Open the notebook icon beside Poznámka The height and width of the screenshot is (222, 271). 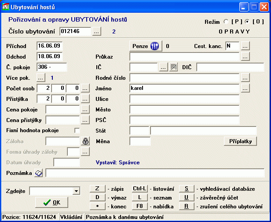[39, 173]
